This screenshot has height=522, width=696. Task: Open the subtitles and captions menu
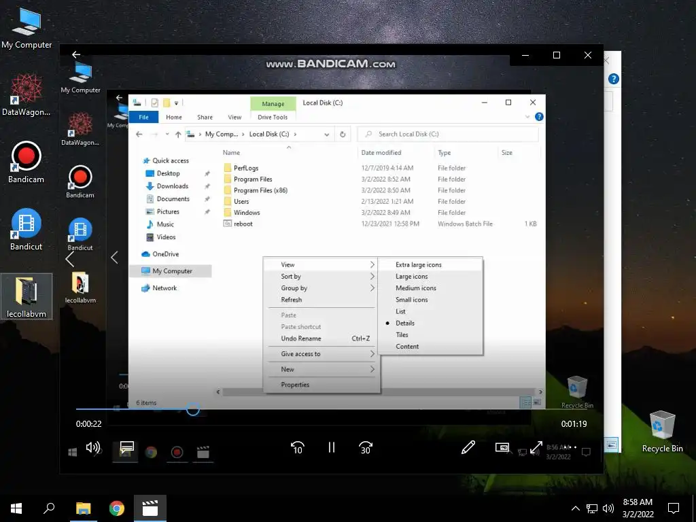(x=127, y=446)
